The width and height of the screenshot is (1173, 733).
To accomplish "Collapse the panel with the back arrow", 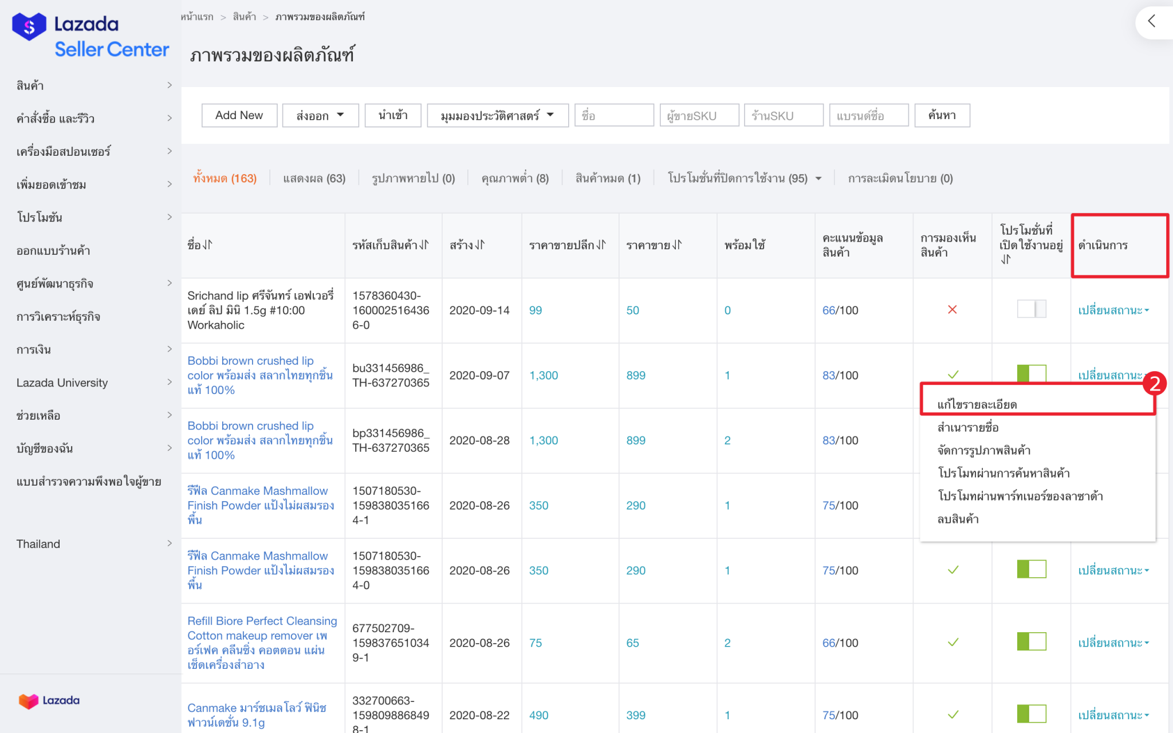I will 1151,21.
